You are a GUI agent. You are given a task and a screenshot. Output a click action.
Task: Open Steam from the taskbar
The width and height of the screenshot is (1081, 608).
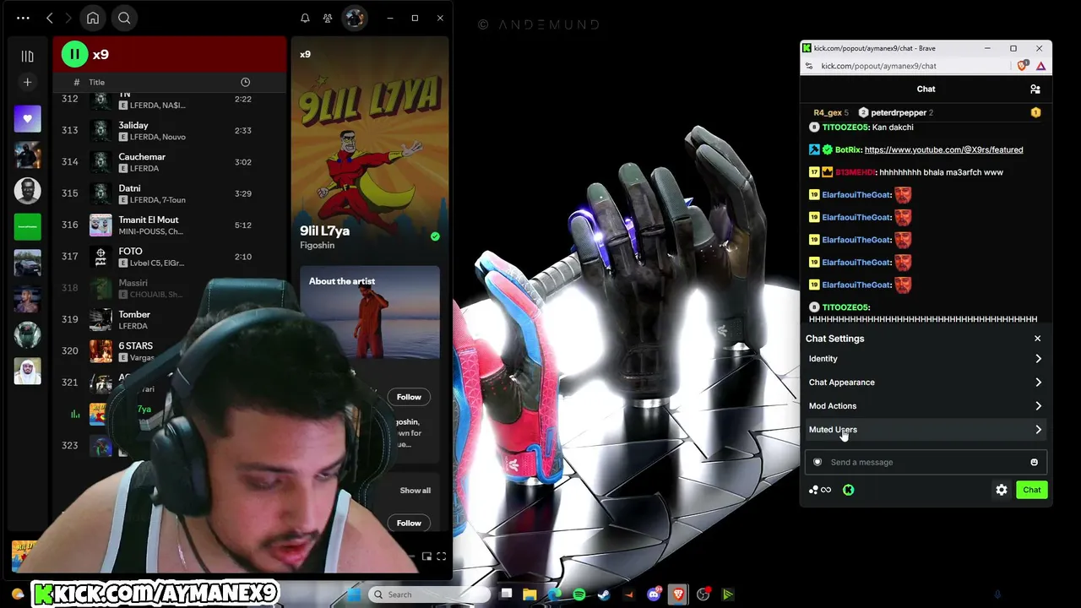pyautogui.click(x=604, y=594)
